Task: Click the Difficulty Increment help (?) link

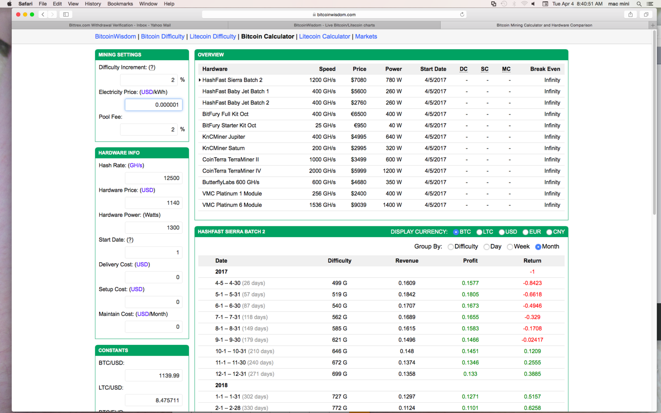Action: tap(152, 67)
